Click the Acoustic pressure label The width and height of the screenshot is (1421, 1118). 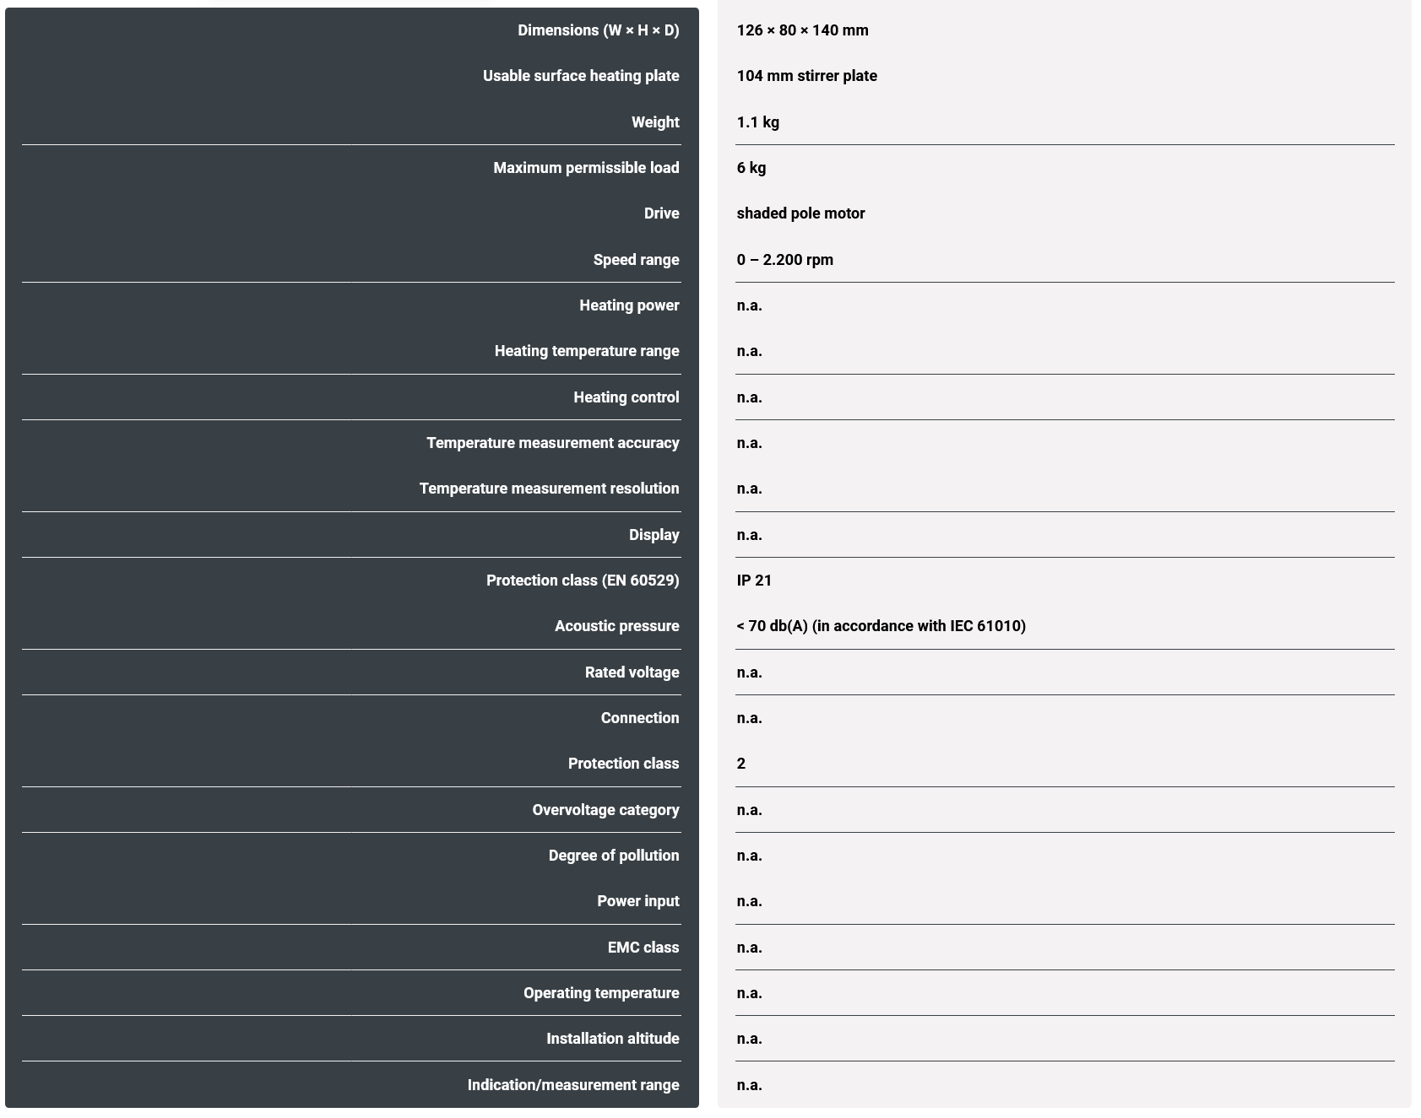coord(616,626)
